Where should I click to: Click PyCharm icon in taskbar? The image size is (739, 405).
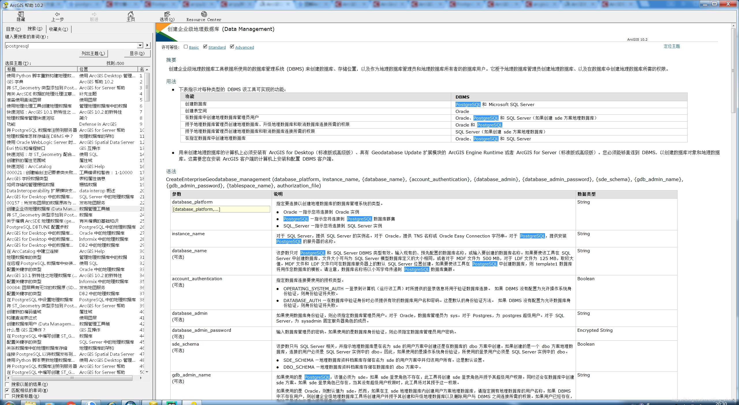(x=171, y=403)
